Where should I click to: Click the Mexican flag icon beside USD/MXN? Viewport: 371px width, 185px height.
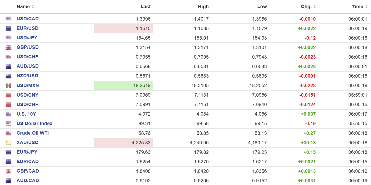(x=8, y=86)
